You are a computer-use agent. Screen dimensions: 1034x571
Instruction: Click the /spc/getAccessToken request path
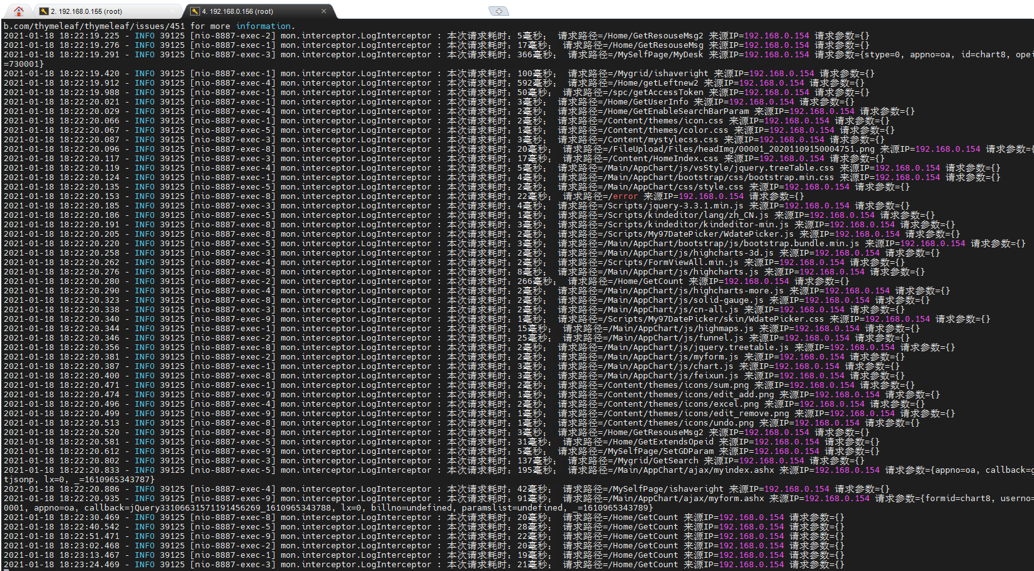655,93
